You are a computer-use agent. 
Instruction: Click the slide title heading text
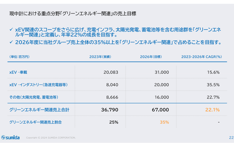[x=73, y=14]
